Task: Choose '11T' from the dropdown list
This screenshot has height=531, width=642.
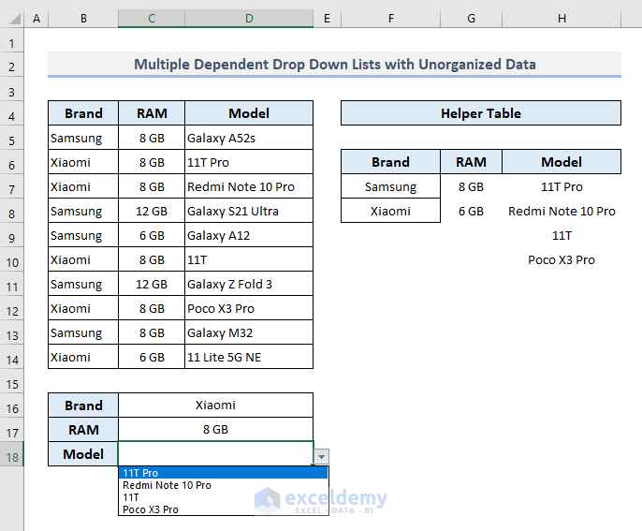Action: coord(223,497)
